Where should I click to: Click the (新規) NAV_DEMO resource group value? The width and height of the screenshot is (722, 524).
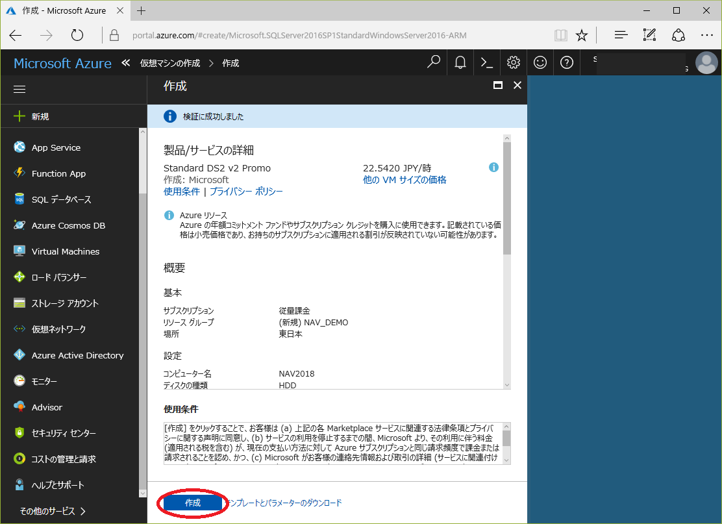tap(314, 322)
